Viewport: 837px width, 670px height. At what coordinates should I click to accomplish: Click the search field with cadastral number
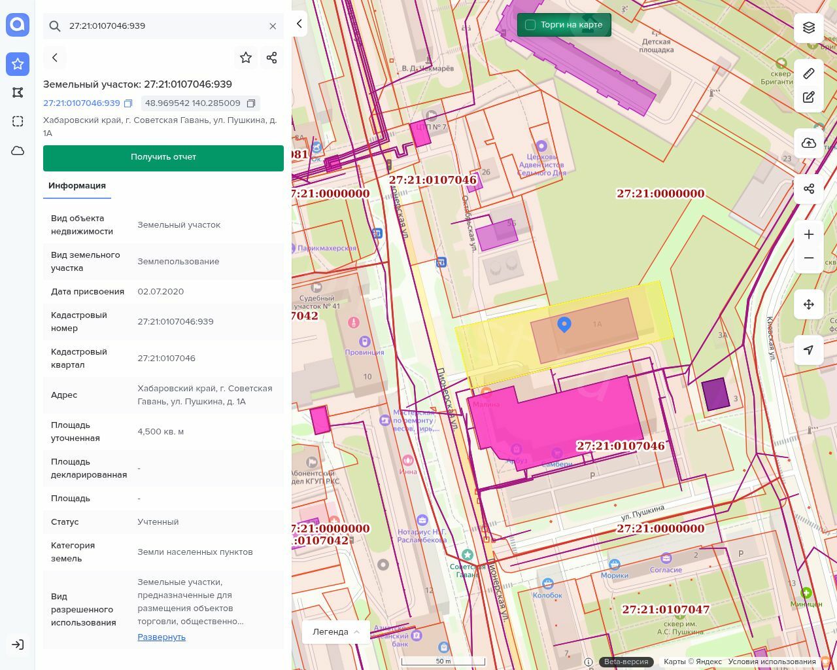click(x=163, y=26)
